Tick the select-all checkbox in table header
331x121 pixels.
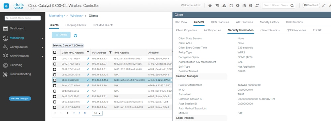pyautogui.click(x=54, y=52)
